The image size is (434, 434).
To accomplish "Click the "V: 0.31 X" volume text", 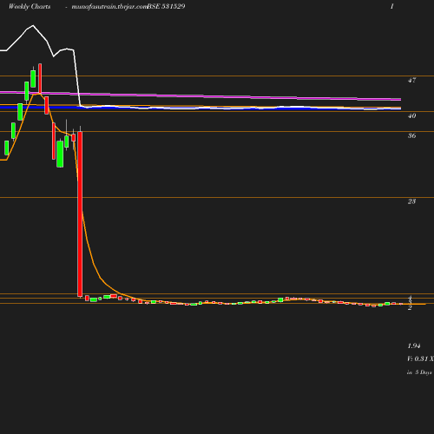I will tap(420, 358).
